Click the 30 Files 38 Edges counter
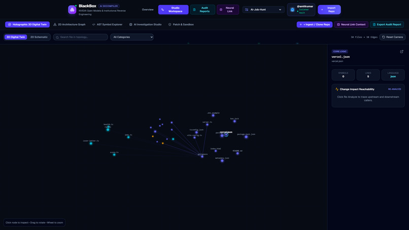The height and width of the screenshot is (230, 409). [x=364, y=38]
